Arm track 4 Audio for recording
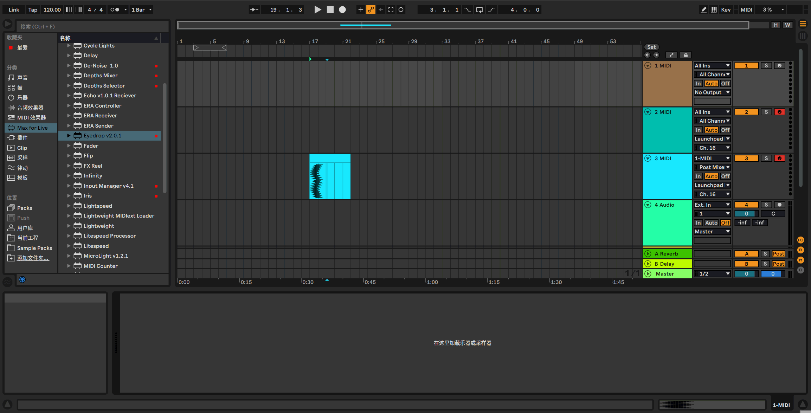This screenshot has height=413, width=811. click(779, 205)
